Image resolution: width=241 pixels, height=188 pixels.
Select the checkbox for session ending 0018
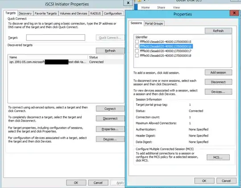pos(137,55)
